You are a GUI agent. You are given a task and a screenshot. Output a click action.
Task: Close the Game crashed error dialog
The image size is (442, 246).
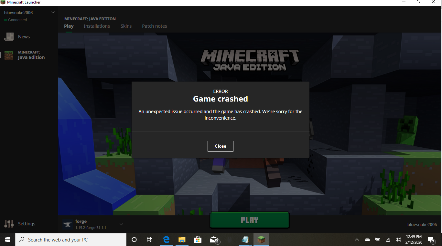point(220,146)
